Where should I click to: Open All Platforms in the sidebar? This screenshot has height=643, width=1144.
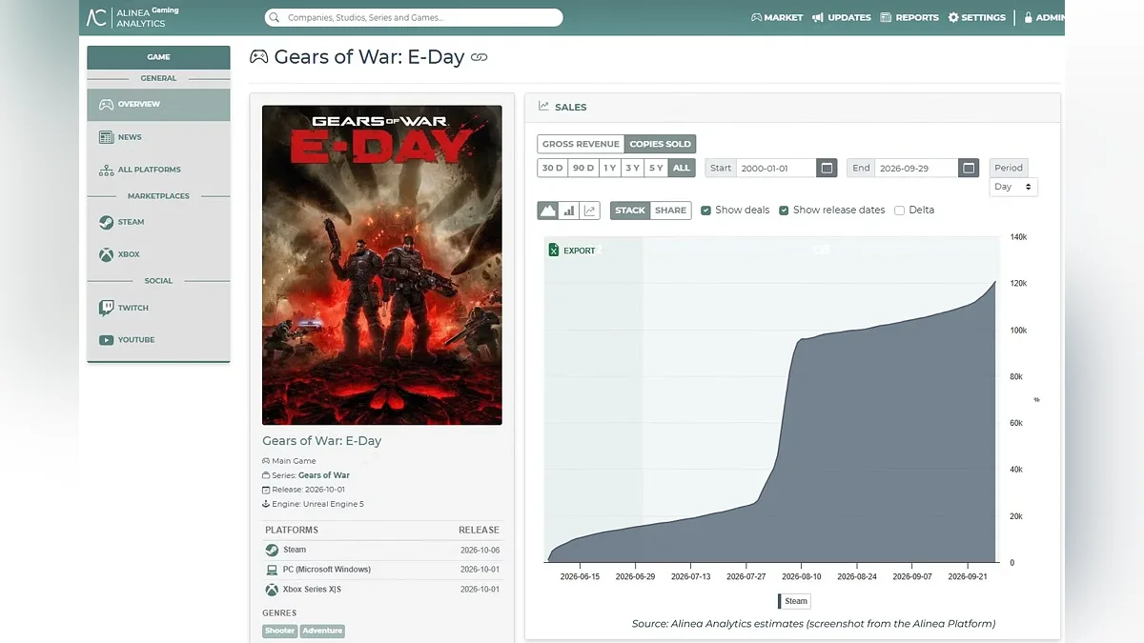coord(158,170)
